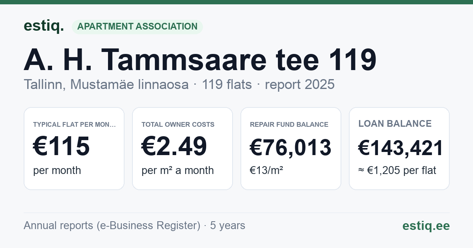Screen dimensions: 473x248
Task: Click Annual reports (e-Business Register) text
Action: (112, 226)
